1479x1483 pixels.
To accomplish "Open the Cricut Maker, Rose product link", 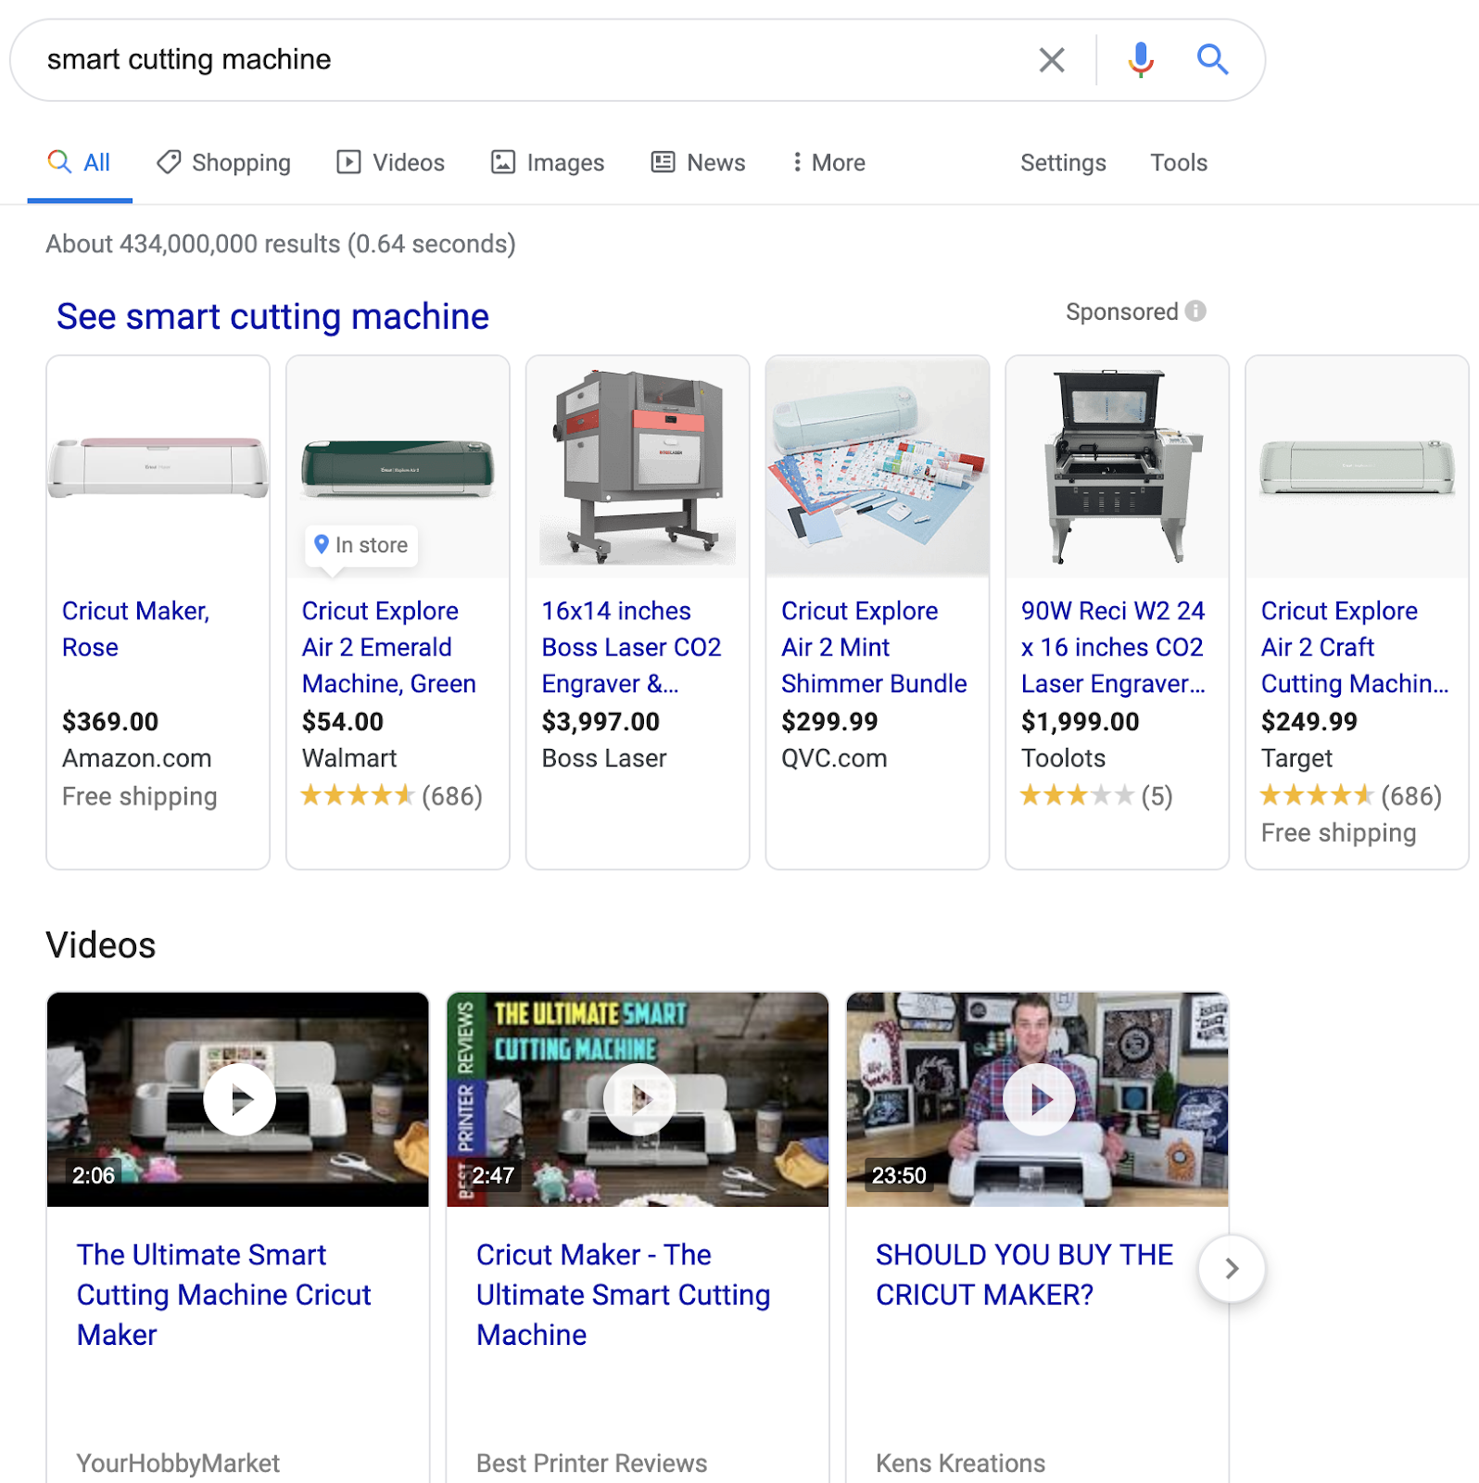I will tap(136, 629).
